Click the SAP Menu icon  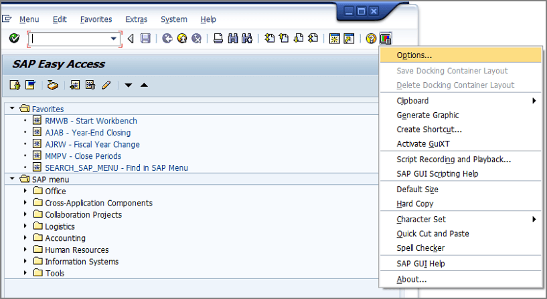pyautogui.click(x=30, y=85)
